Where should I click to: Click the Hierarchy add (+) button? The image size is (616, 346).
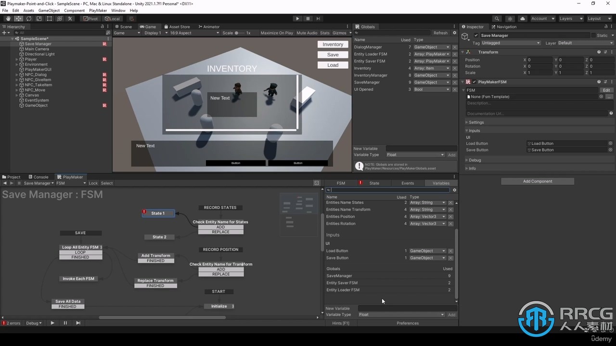click(4, 33)
